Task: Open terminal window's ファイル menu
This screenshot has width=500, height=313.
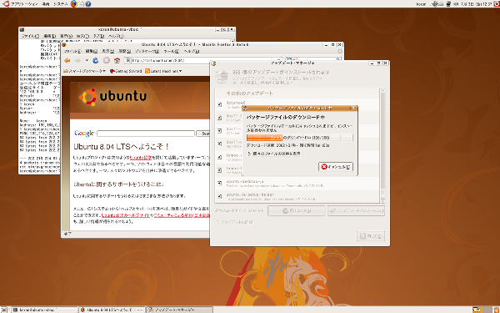Action: (x=30, y=36)
